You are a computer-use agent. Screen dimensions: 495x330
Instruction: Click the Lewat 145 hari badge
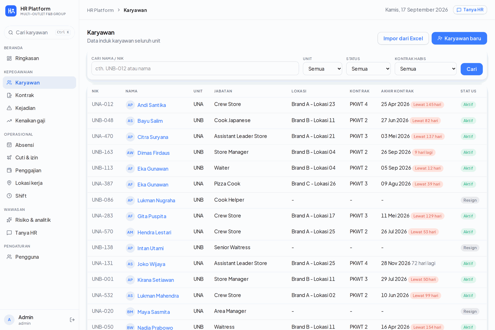(x=427, y=105)
